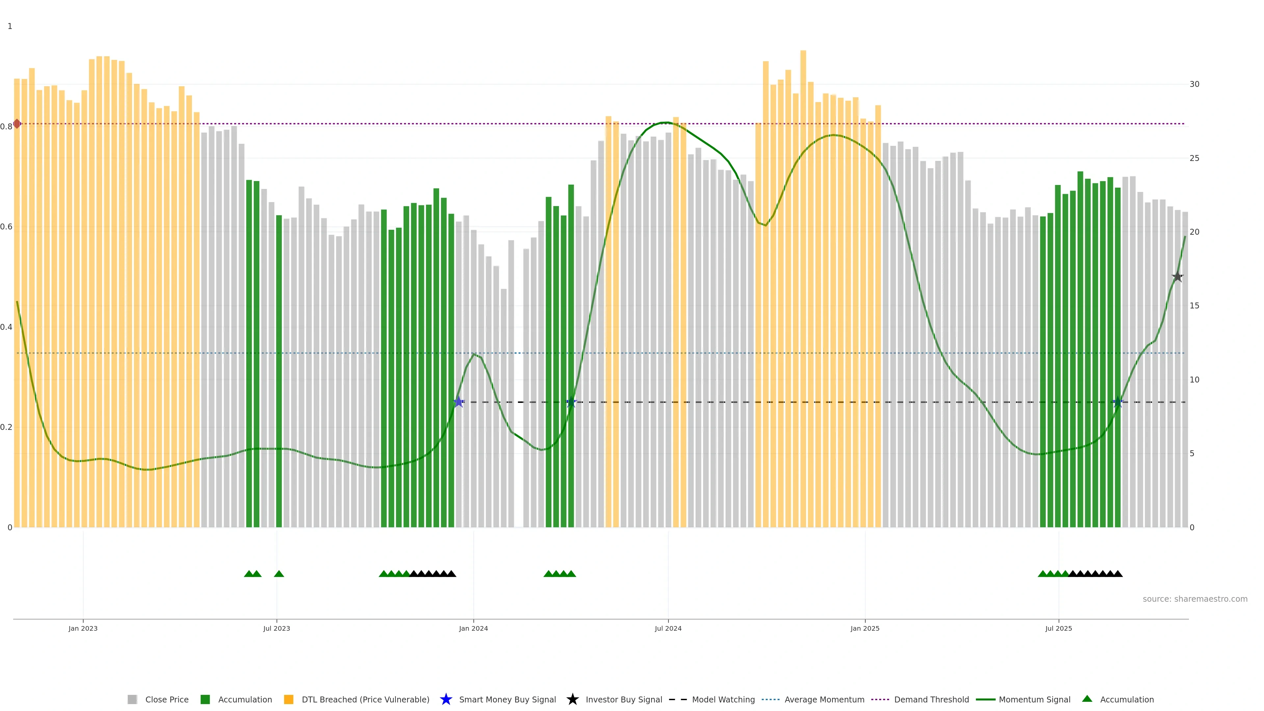Click the Jan 2024 x-axis label

[x=473, y=629]
